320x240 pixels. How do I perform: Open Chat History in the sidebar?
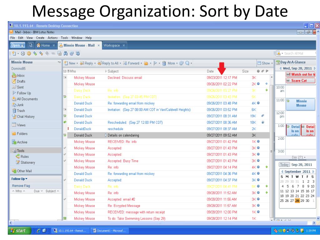click(23, 117)
